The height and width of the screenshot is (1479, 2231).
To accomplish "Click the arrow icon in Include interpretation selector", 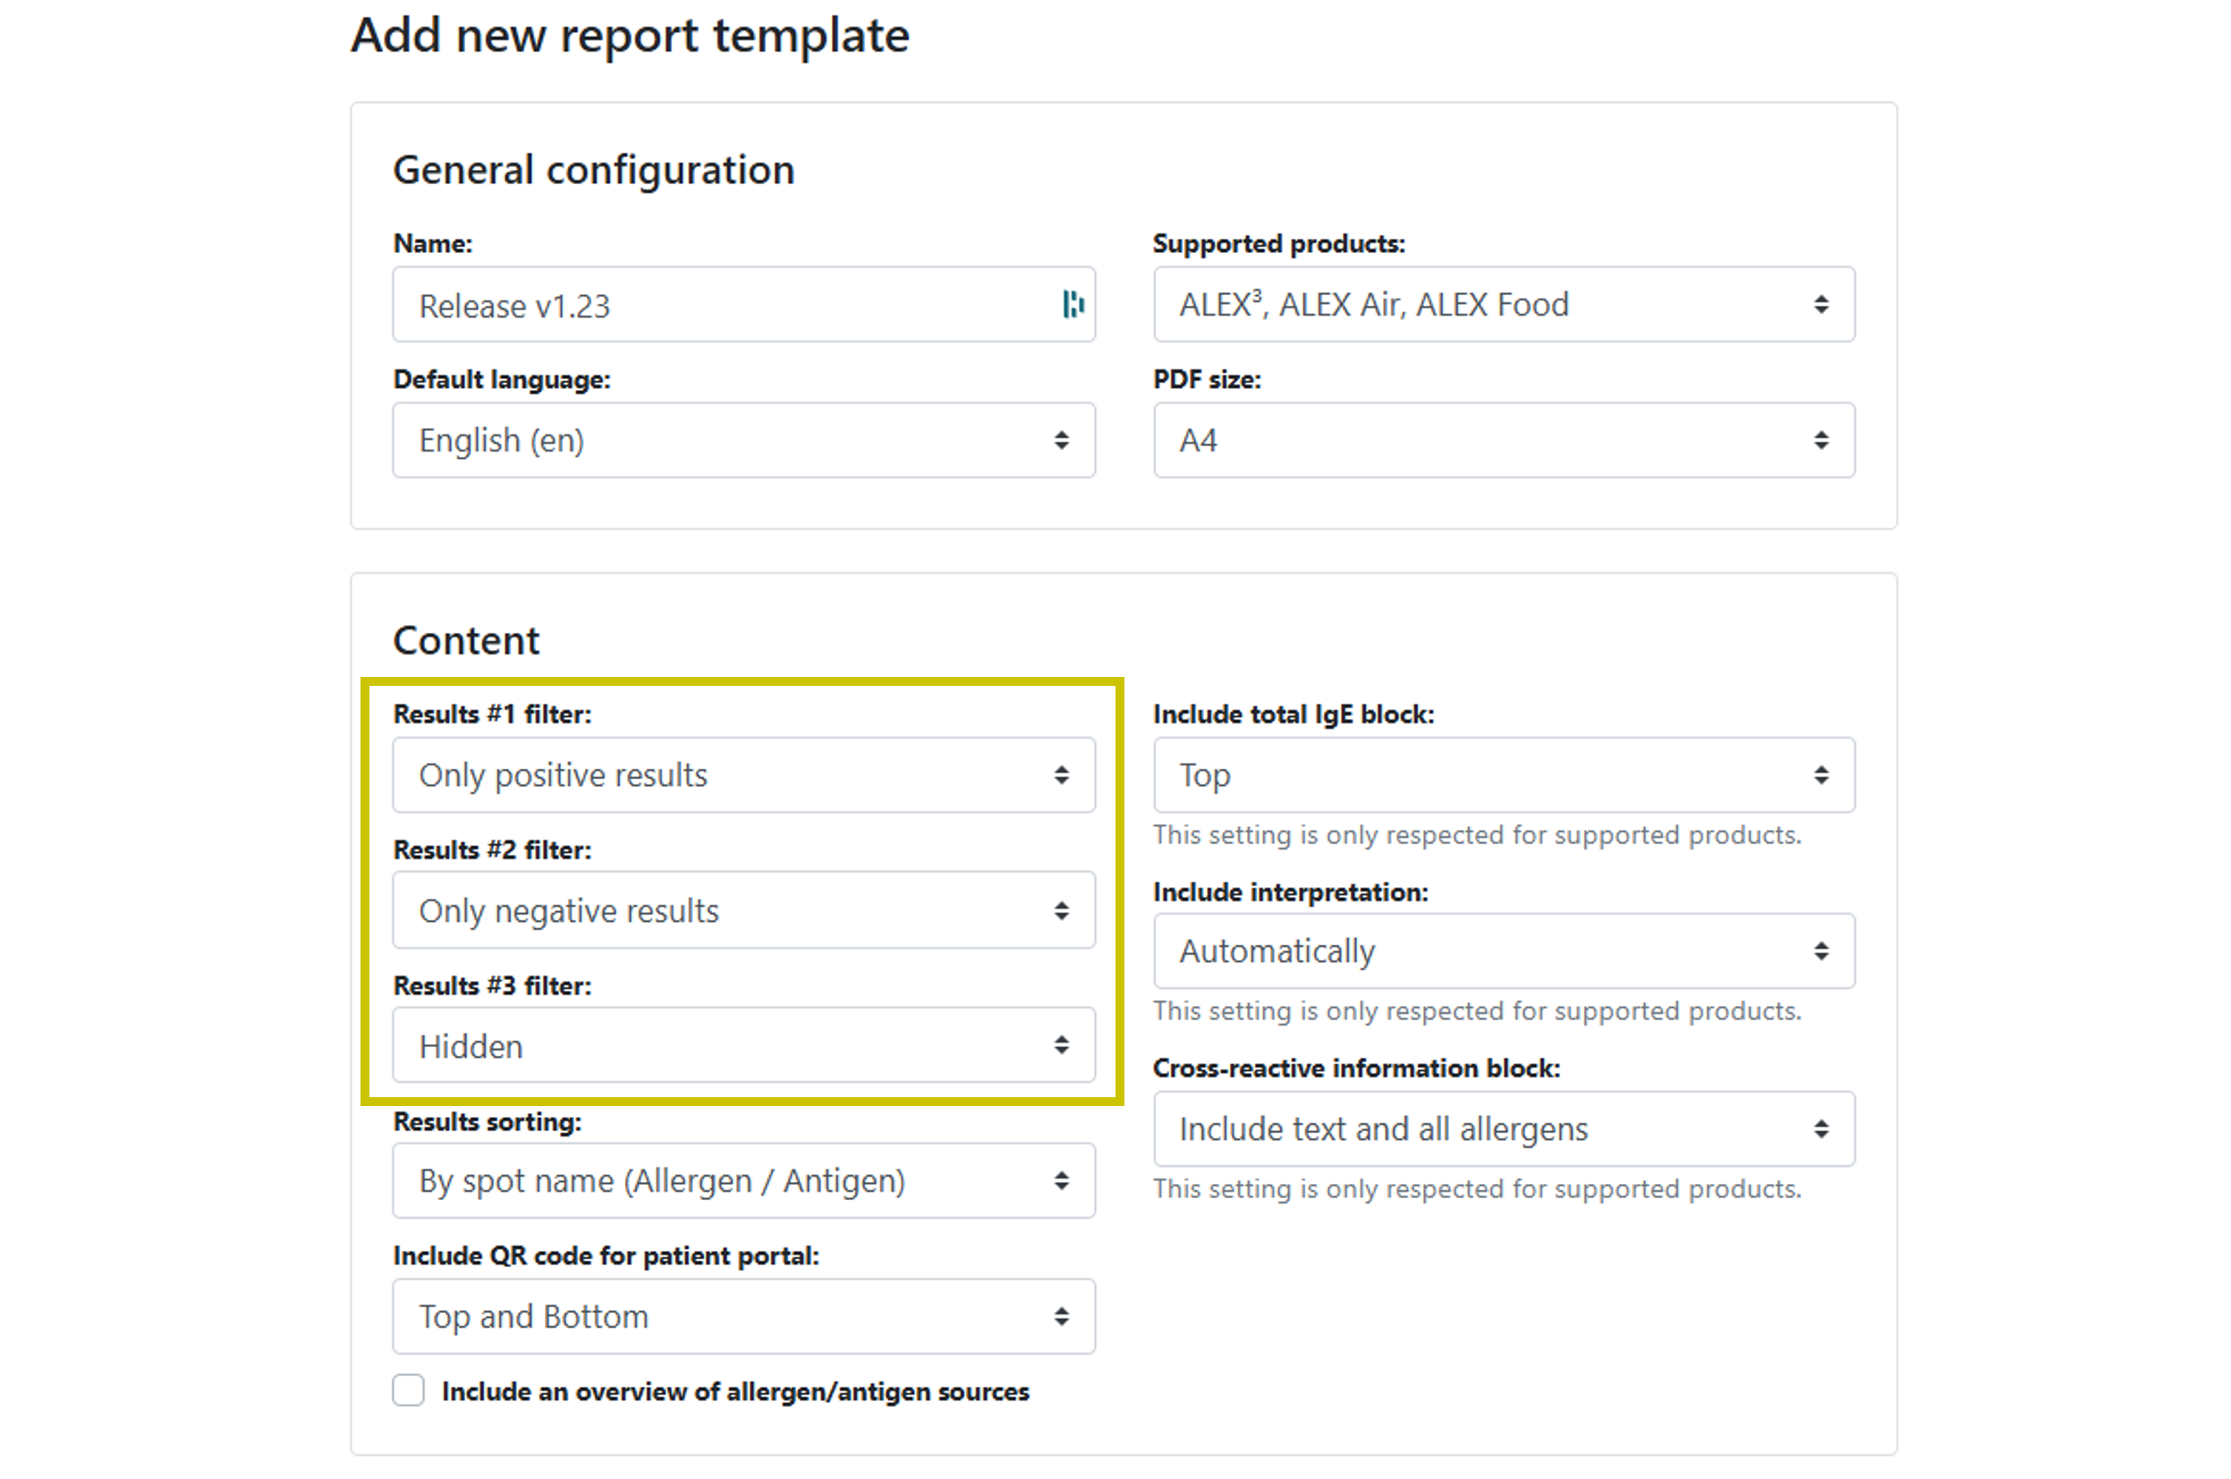I will point(1820,951).
